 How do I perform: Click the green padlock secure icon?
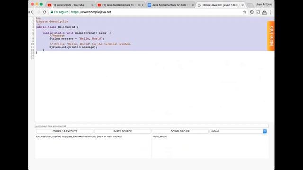(52, 12)
